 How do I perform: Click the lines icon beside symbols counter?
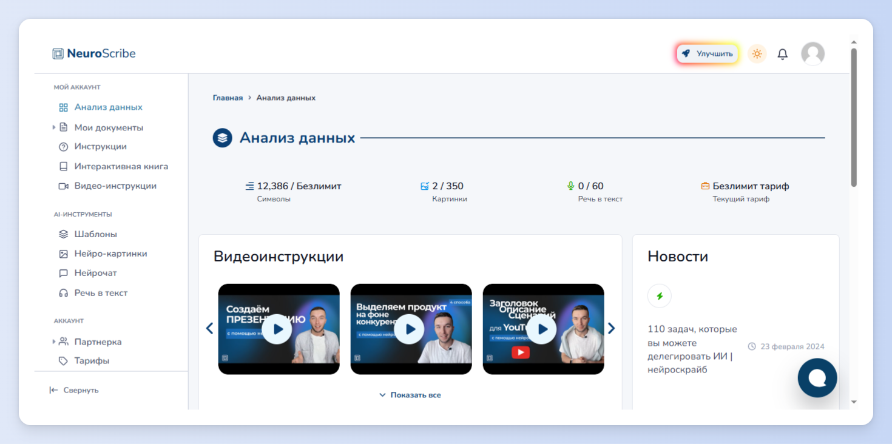click(249, 186)
